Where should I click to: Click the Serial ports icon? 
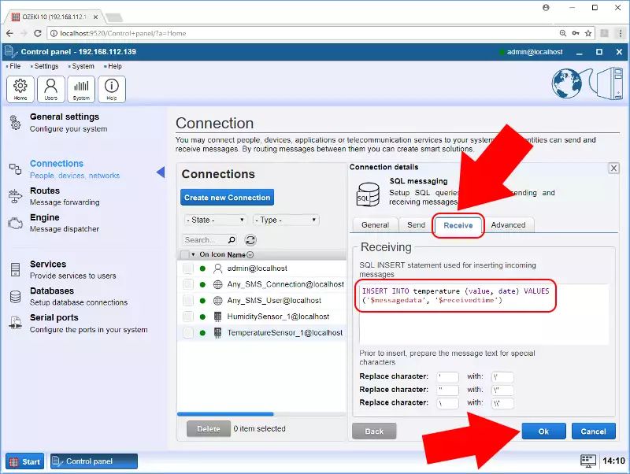pos(15,323)
